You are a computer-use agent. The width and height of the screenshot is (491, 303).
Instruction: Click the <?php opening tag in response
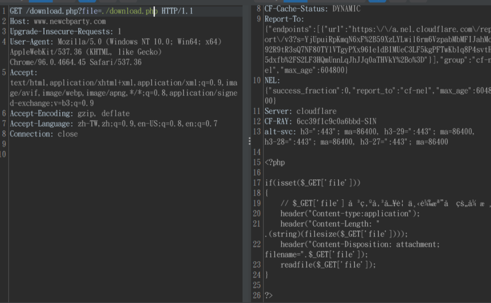click(274, 163)
